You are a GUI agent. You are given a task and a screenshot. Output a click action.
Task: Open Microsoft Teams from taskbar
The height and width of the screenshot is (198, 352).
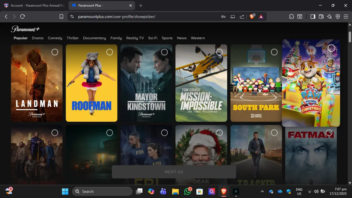pos(163,191)
